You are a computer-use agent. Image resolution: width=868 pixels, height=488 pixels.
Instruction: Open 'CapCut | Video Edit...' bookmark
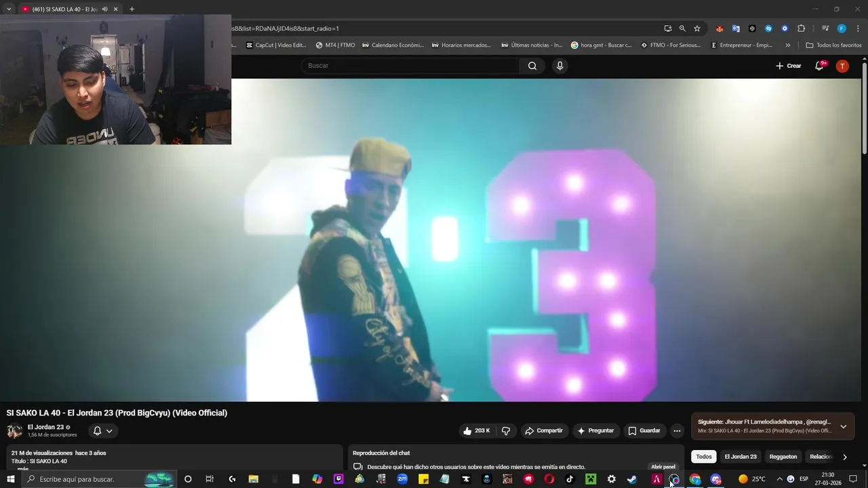coord(276,45)
